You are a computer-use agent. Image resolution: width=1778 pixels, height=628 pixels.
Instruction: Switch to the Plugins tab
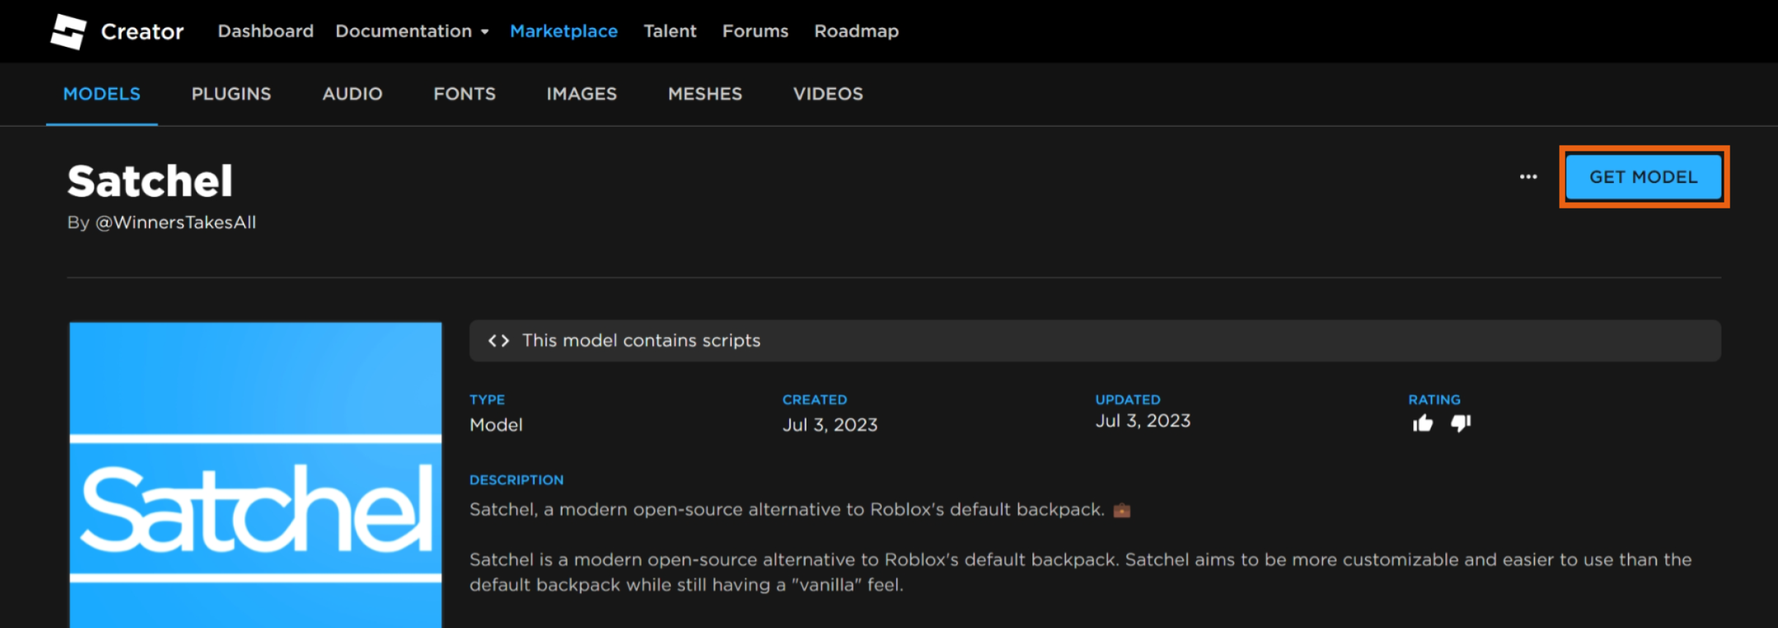[231, 94]
